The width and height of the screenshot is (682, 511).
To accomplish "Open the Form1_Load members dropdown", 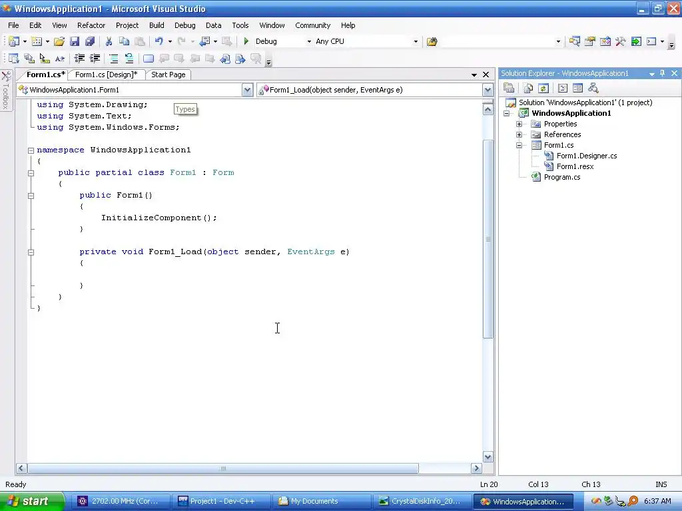I will click(488, 90).
